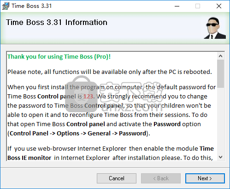Image resolution: width=230 pixels, height=189 pixels.
Task: Click the disabled Back button
Action: [161, 178]
